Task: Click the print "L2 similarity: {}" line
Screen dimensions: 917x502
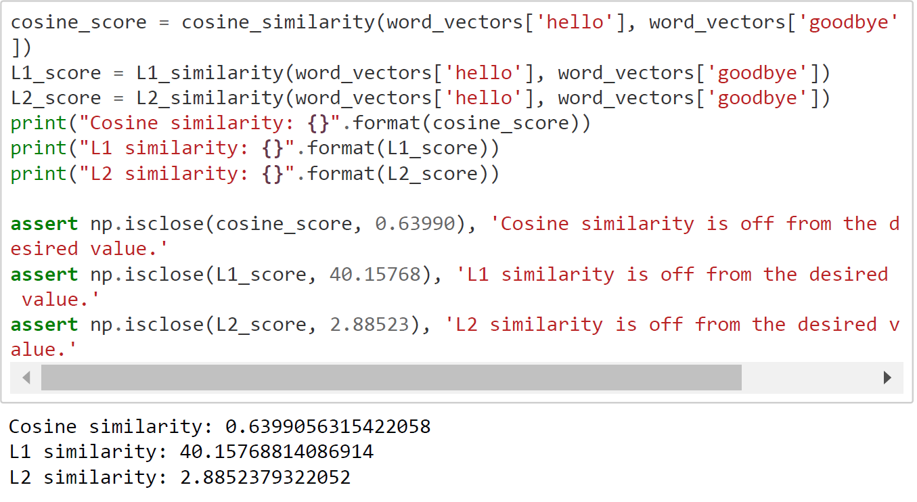Action: 255,174
